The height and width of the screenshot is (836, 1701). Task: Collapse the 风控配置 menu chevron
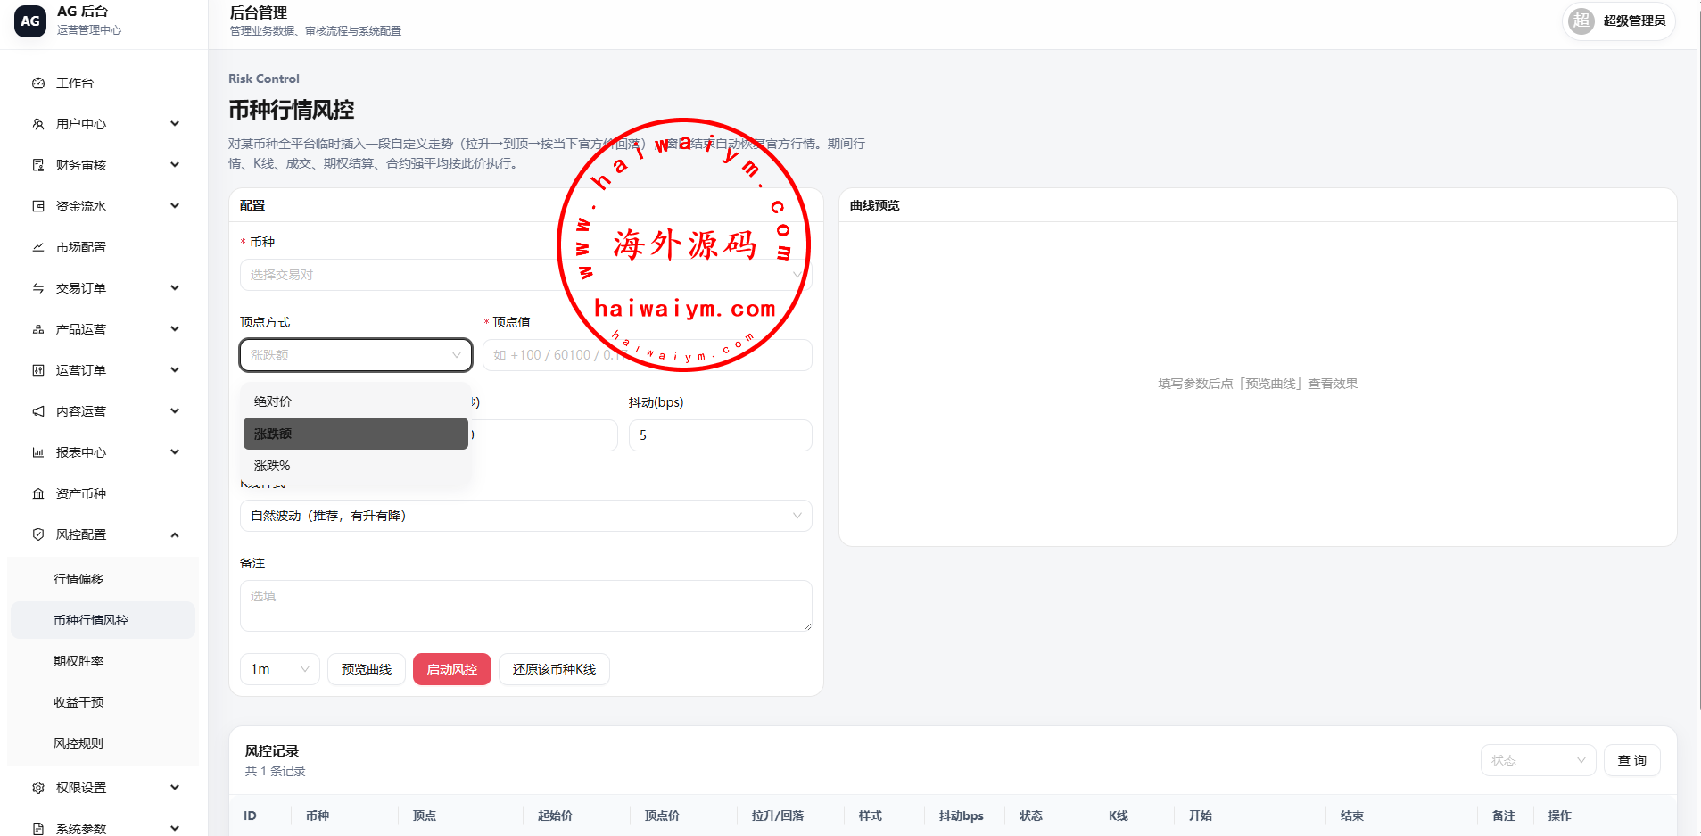[x=175, y=534]
